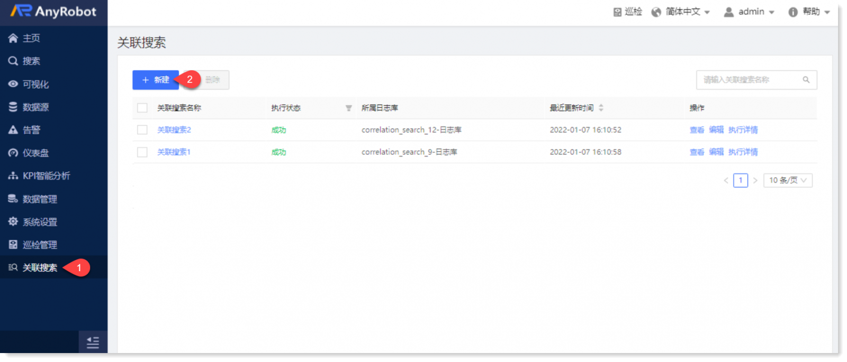The image size is (847, 362).
Task: Sort by 最近更新时间 arrows
Action: click(601, 108)
